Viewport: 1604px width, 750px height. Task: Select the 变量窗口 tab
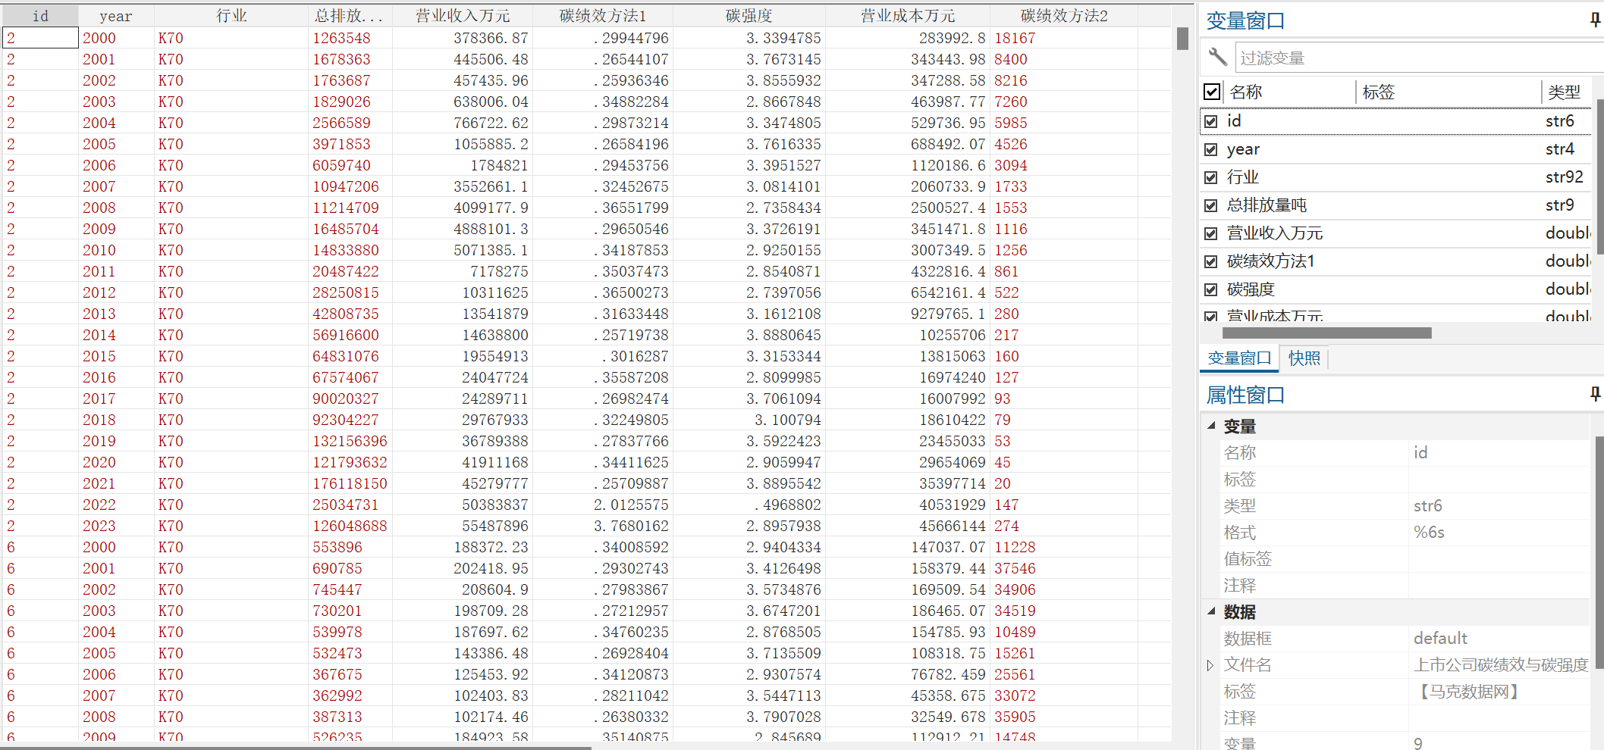click(x=1239, y=358)
